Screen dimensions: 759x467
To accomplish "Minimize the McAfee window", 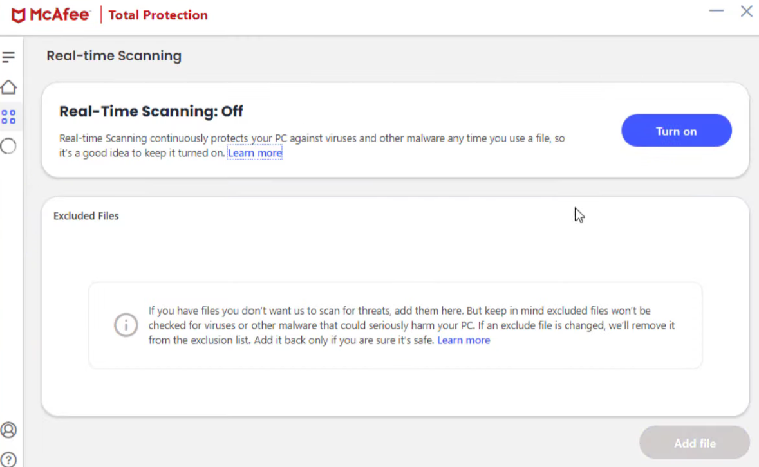I will [716, 11].
